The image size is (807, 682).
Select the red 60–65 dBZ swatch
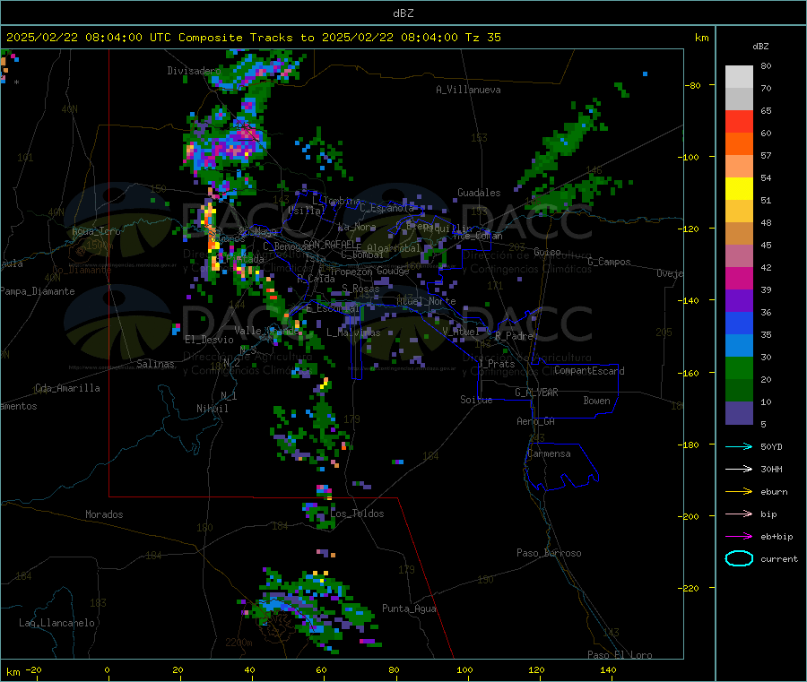[739, 122]
